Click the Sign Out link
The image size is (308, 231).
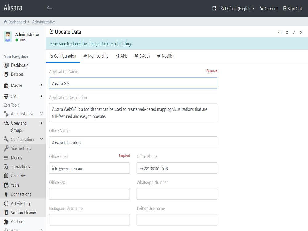pos(292,9)
